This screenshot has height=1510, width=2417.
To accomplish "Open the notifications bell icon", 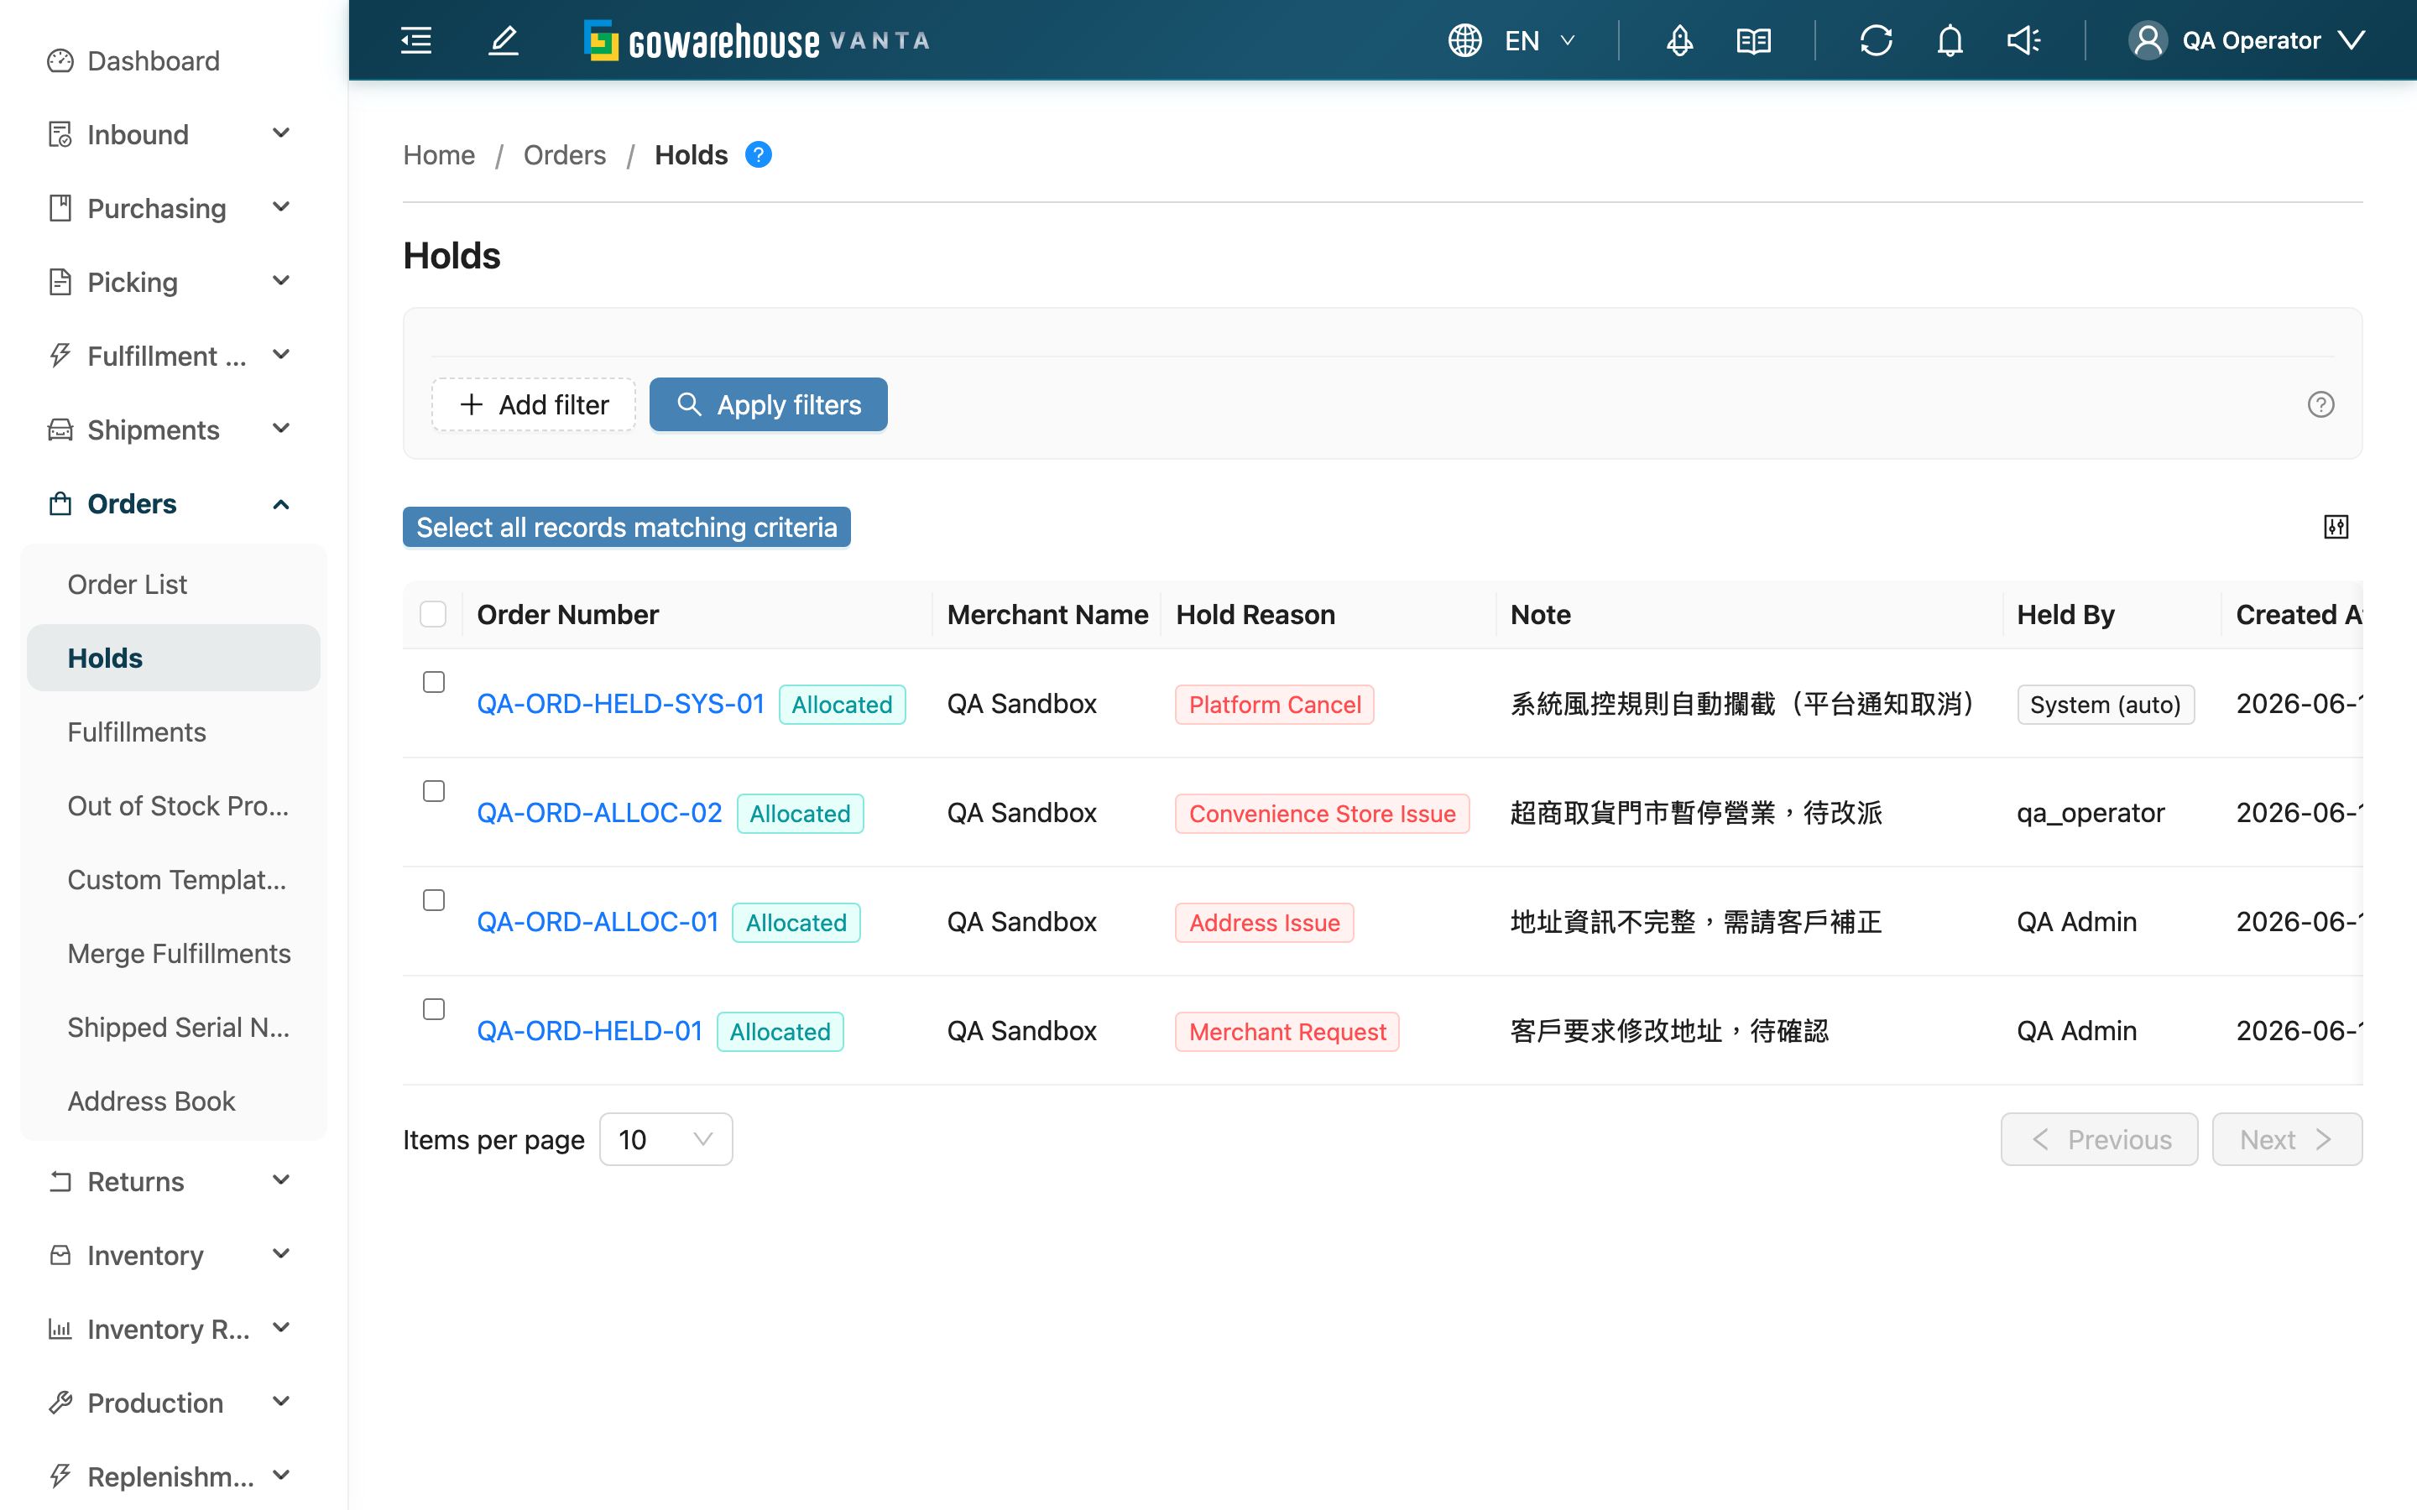I will [1950, 40].
